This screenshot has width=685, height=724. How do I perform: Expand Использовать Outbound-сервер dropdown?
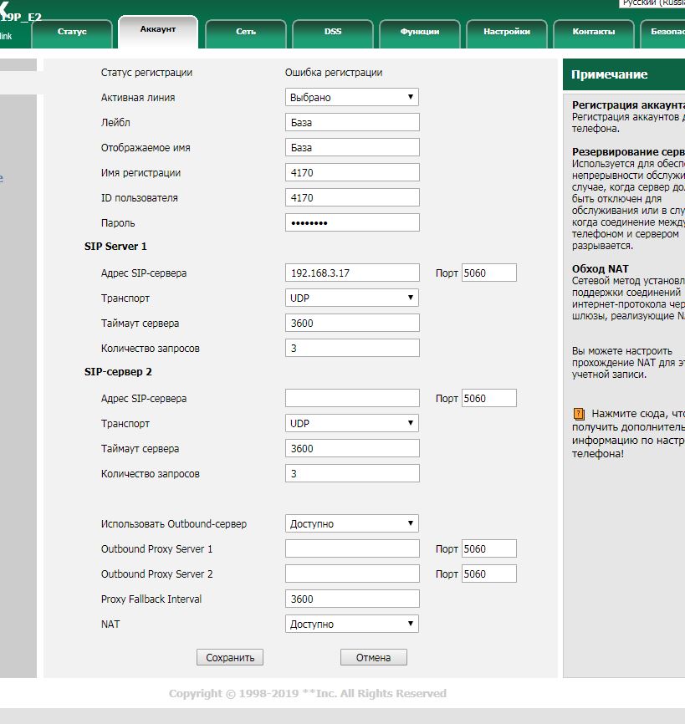point(351,524)
